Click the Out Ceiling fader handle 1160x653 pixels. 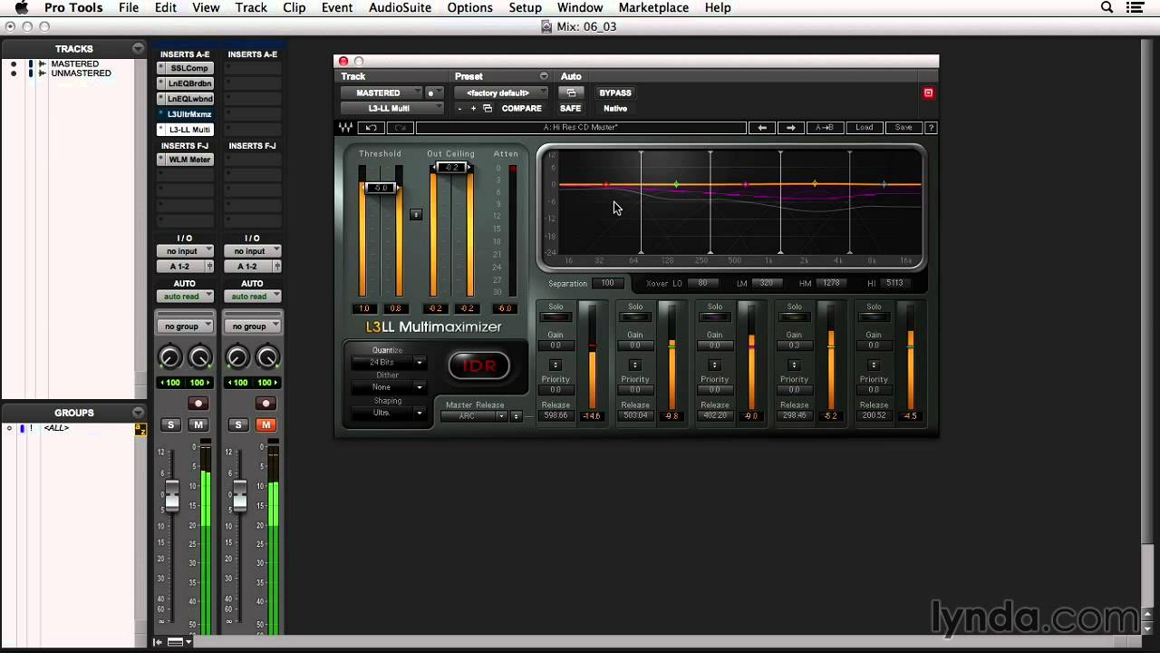coord(451,167)
